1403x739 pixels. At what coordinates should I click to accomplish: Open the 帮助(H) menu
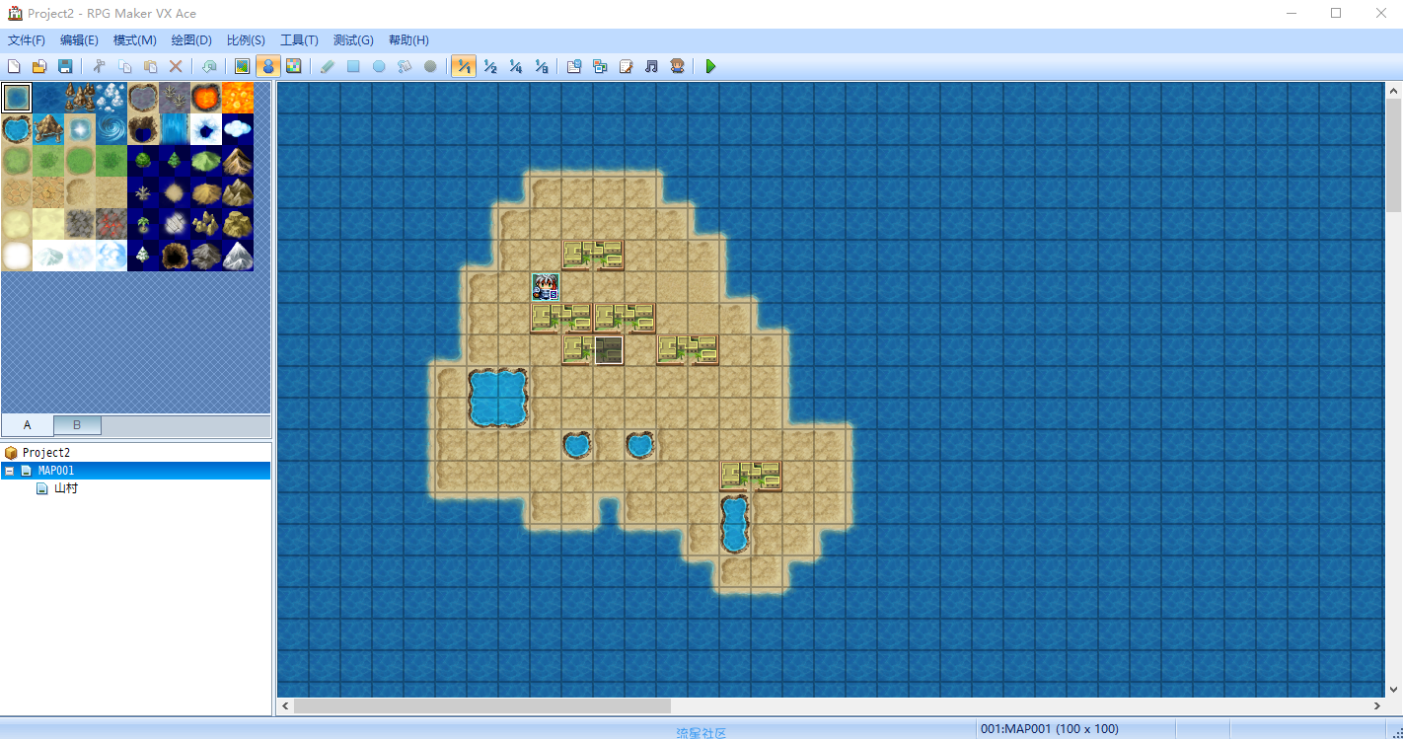pos(408,40)
